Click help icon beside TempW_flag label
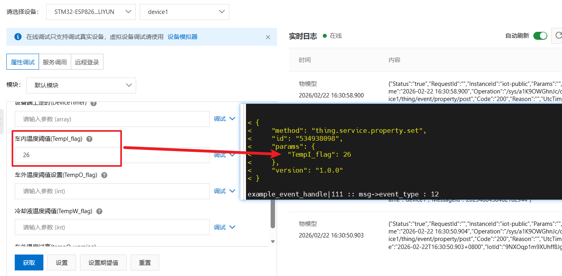 100,211
